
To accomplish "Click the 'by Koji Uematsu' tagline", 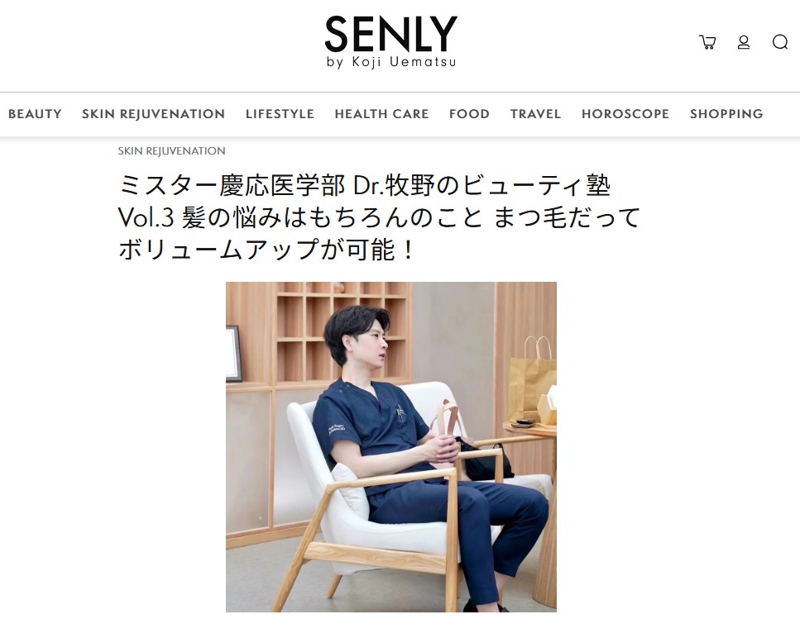I will click(x=391, y=62).
